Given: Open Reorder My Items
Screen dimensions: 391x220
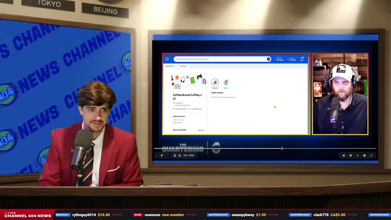Looking at the screenshot, I should point(279,59).
